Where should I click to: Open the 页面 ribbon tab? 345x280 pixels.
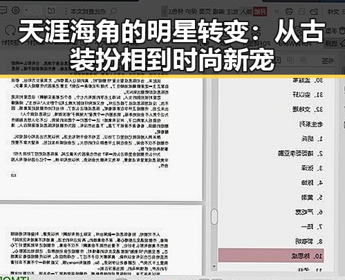coord(205,12)
